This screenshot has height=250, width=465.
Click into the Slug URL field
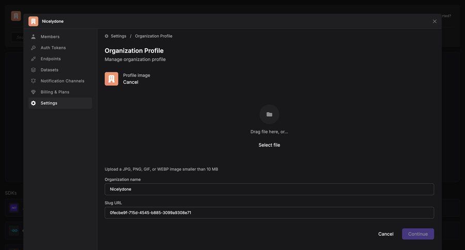(x=269, y=213)
